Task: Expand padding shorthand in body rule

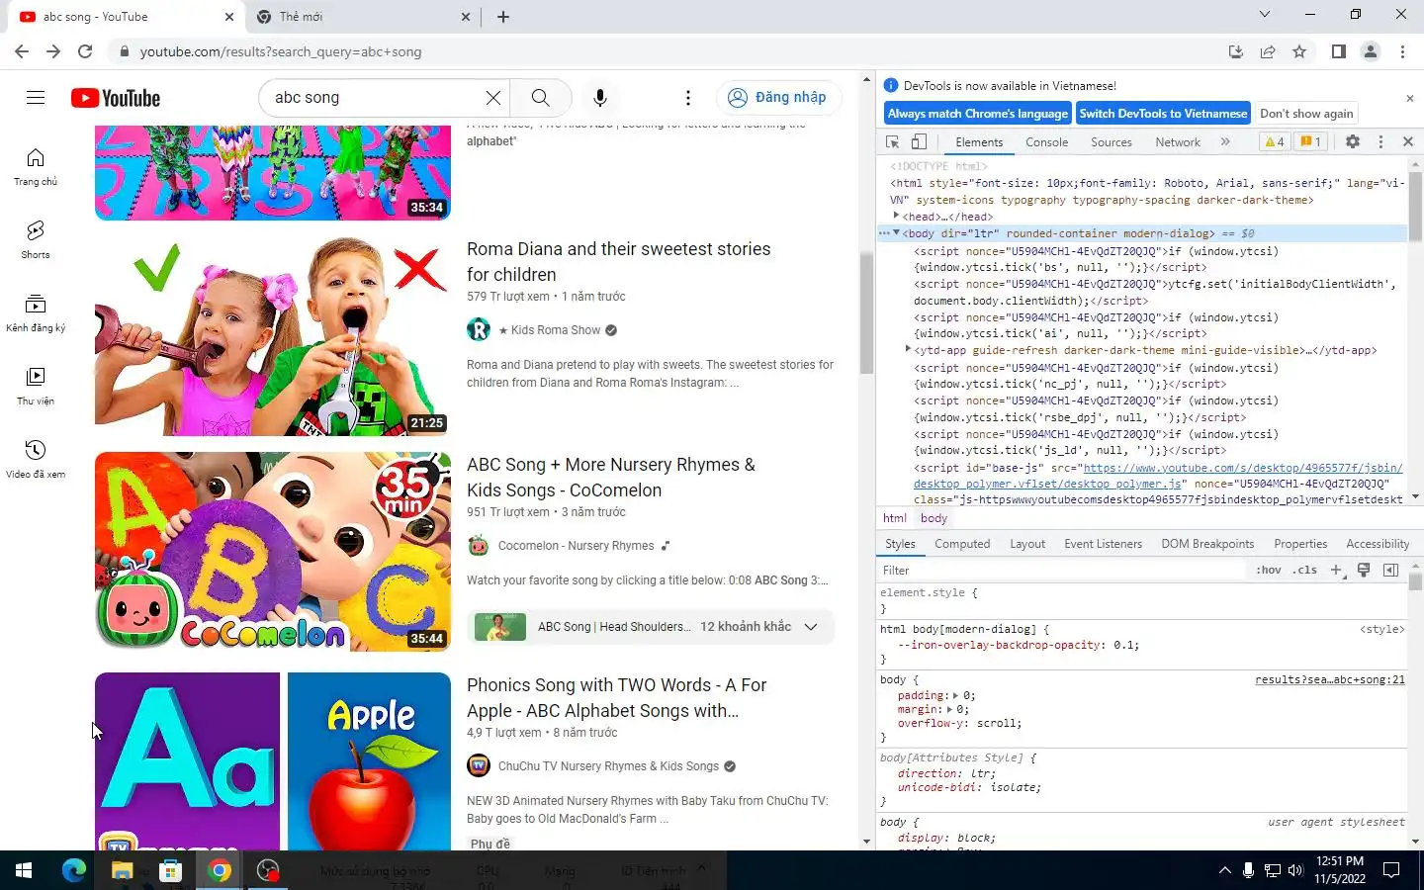Action: click(955, 695)
